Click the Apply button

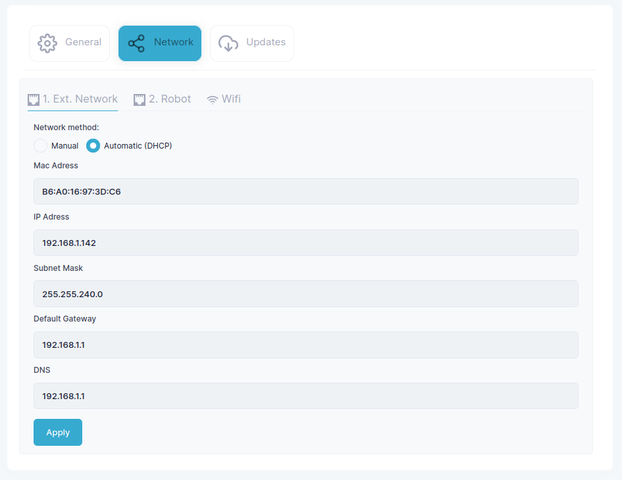58,432
